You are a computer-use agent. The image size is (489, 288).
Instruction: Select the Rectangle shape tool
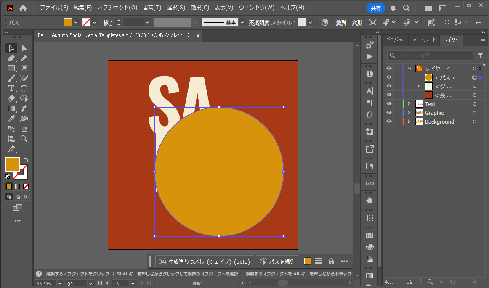click(11, 68)
